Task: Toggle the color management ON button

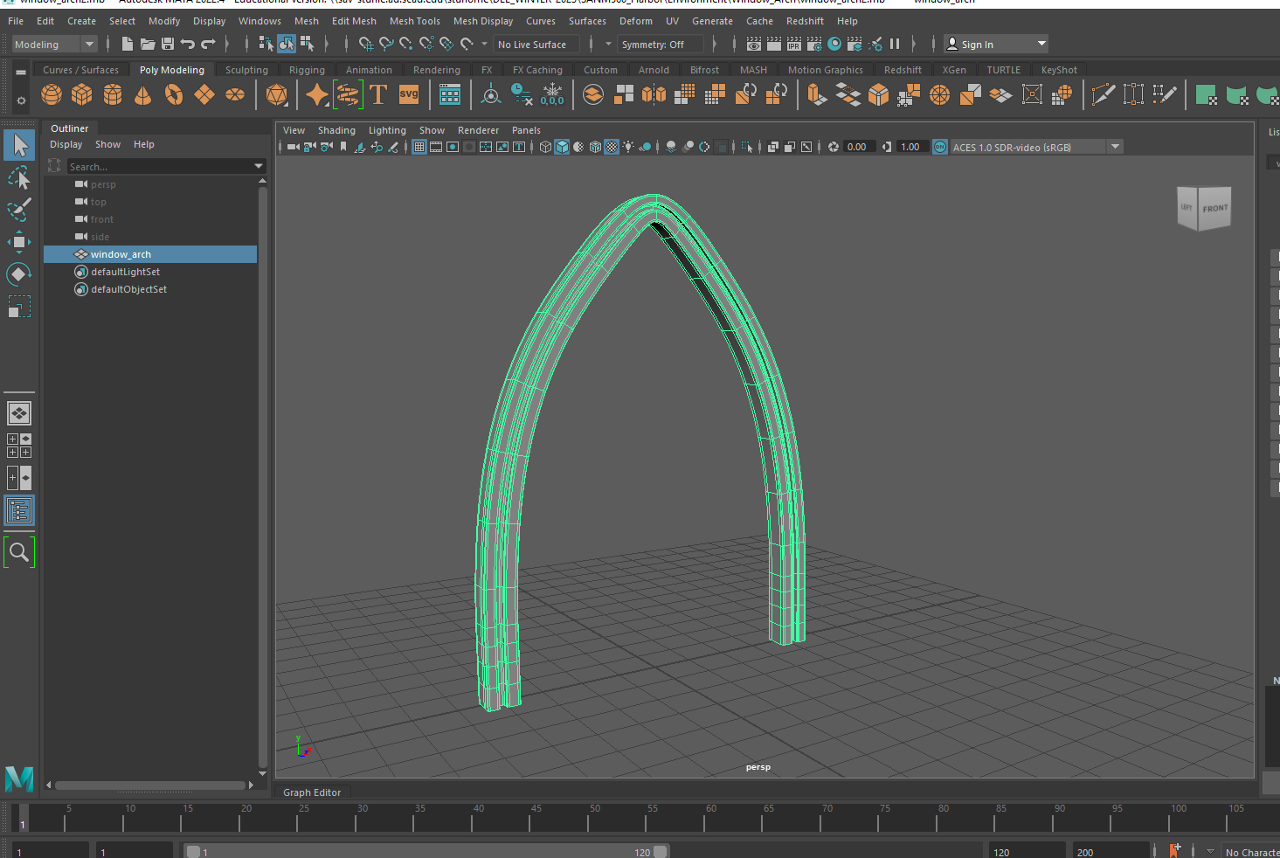Action: tap(940, 147)
